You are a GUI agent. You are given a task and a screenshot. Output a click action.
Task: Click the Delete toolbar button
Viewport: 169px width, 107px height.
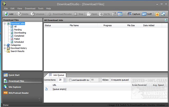pos(23,14)
